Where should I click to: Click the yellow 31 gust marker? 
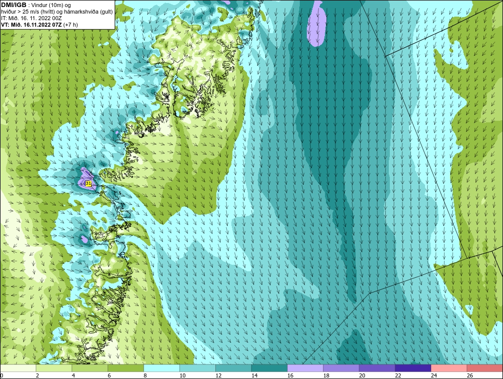tap(89, 184)
